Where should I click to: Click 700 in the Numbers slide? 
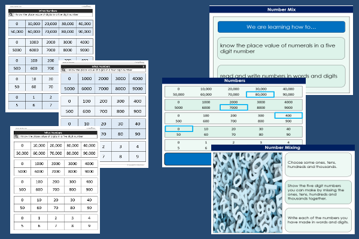[x=233, y=121]
